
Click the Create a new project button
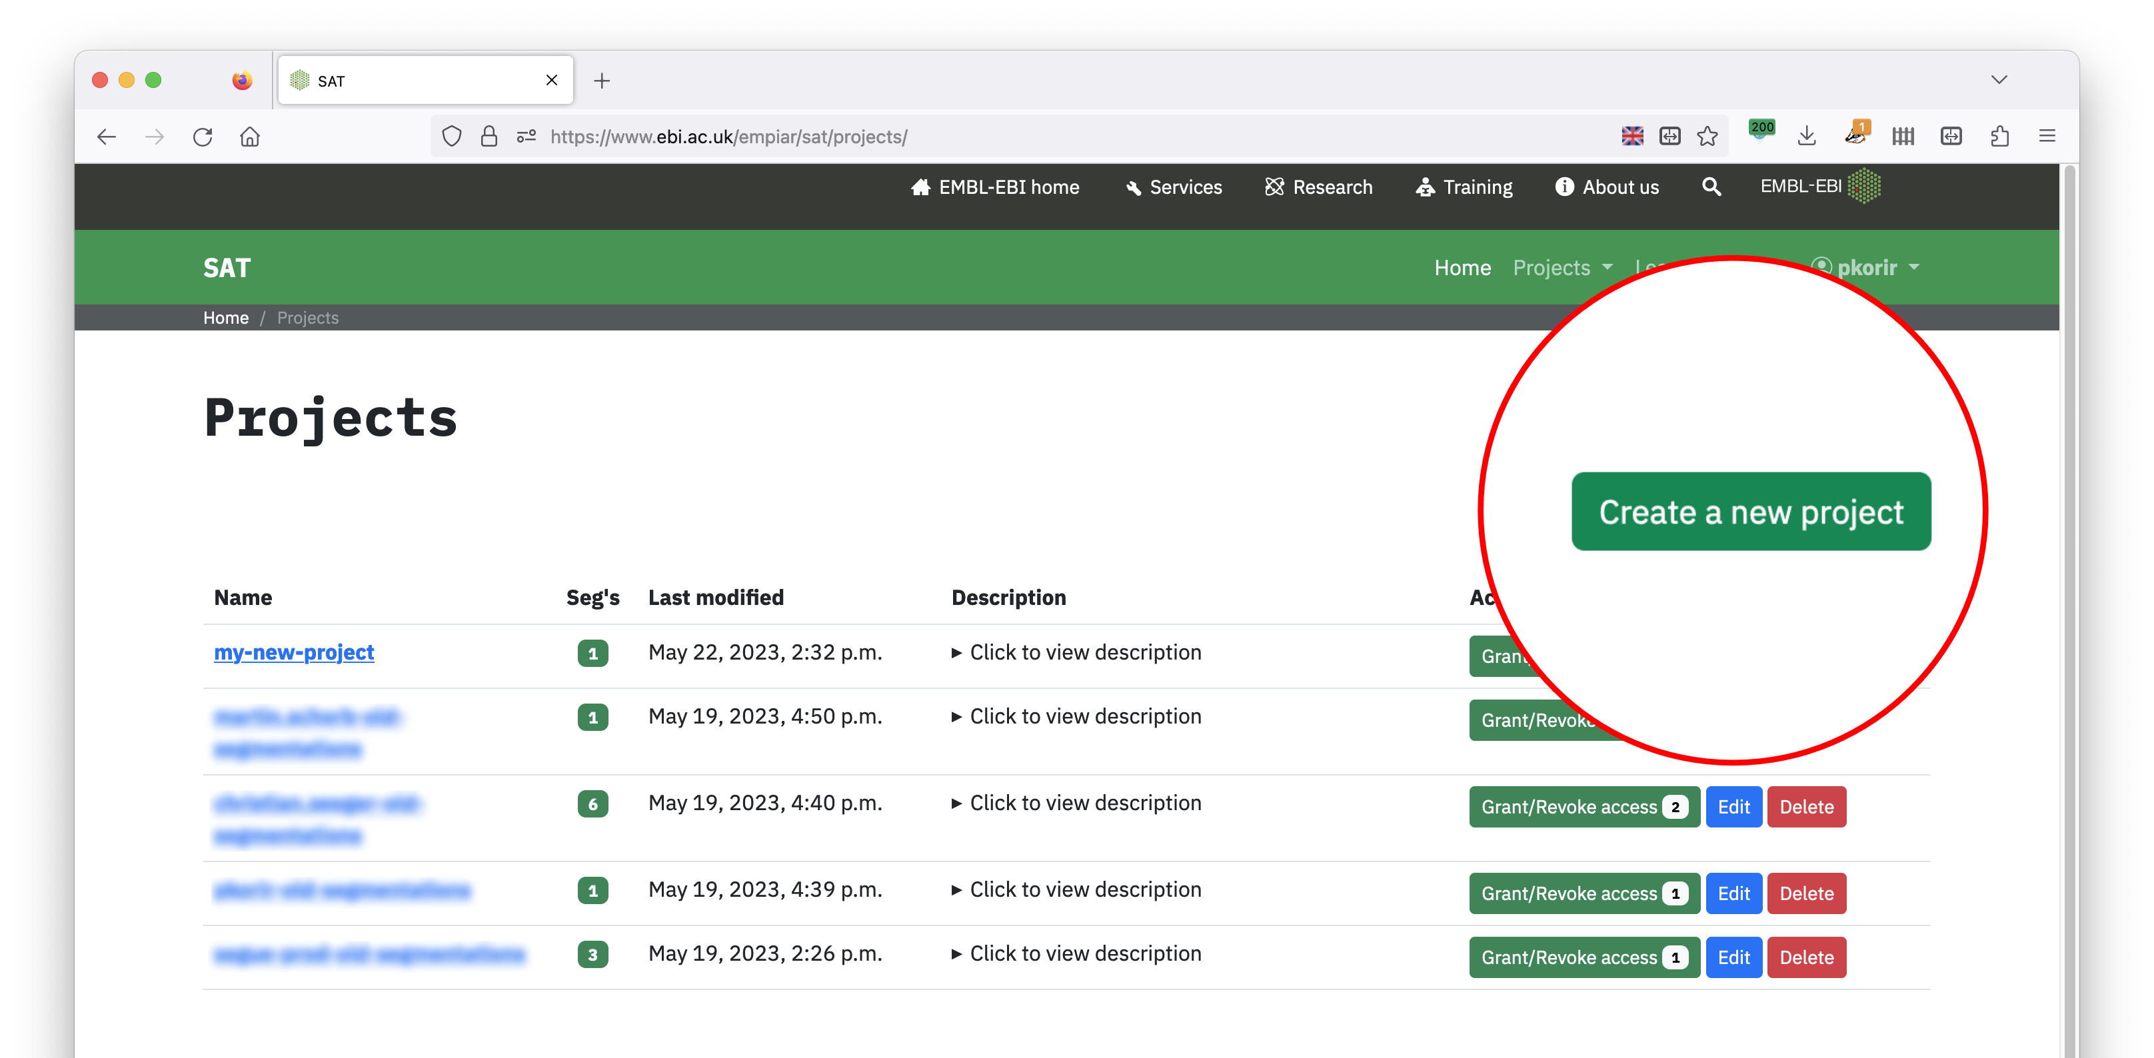point(1751,512)
